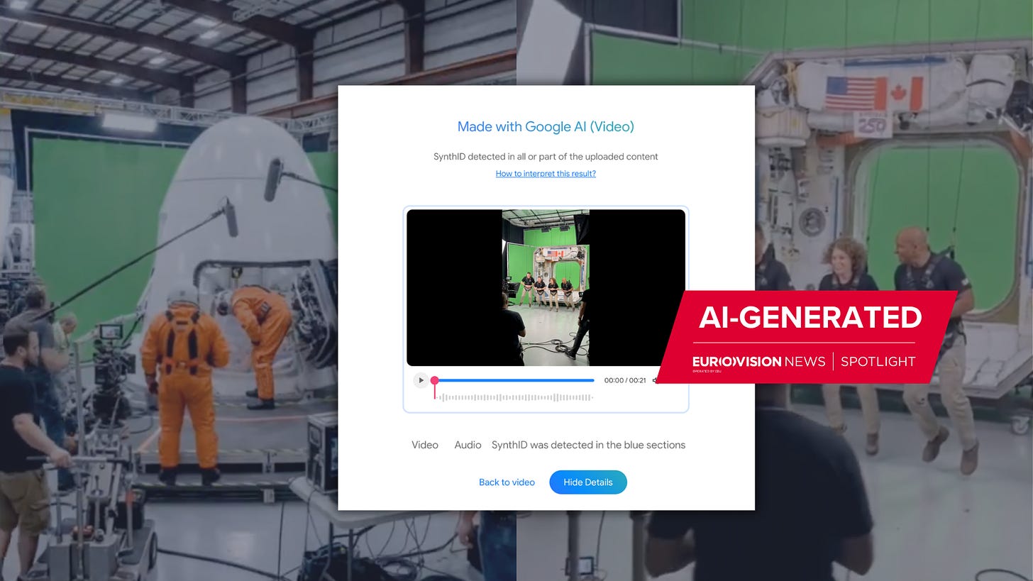Click the blue video detection bar
The image size is (1033, 581).
pos(514,380)
